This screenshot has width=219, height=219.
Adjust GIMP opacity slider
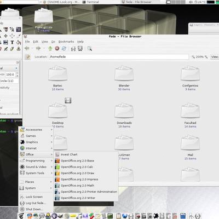[2, 74]
